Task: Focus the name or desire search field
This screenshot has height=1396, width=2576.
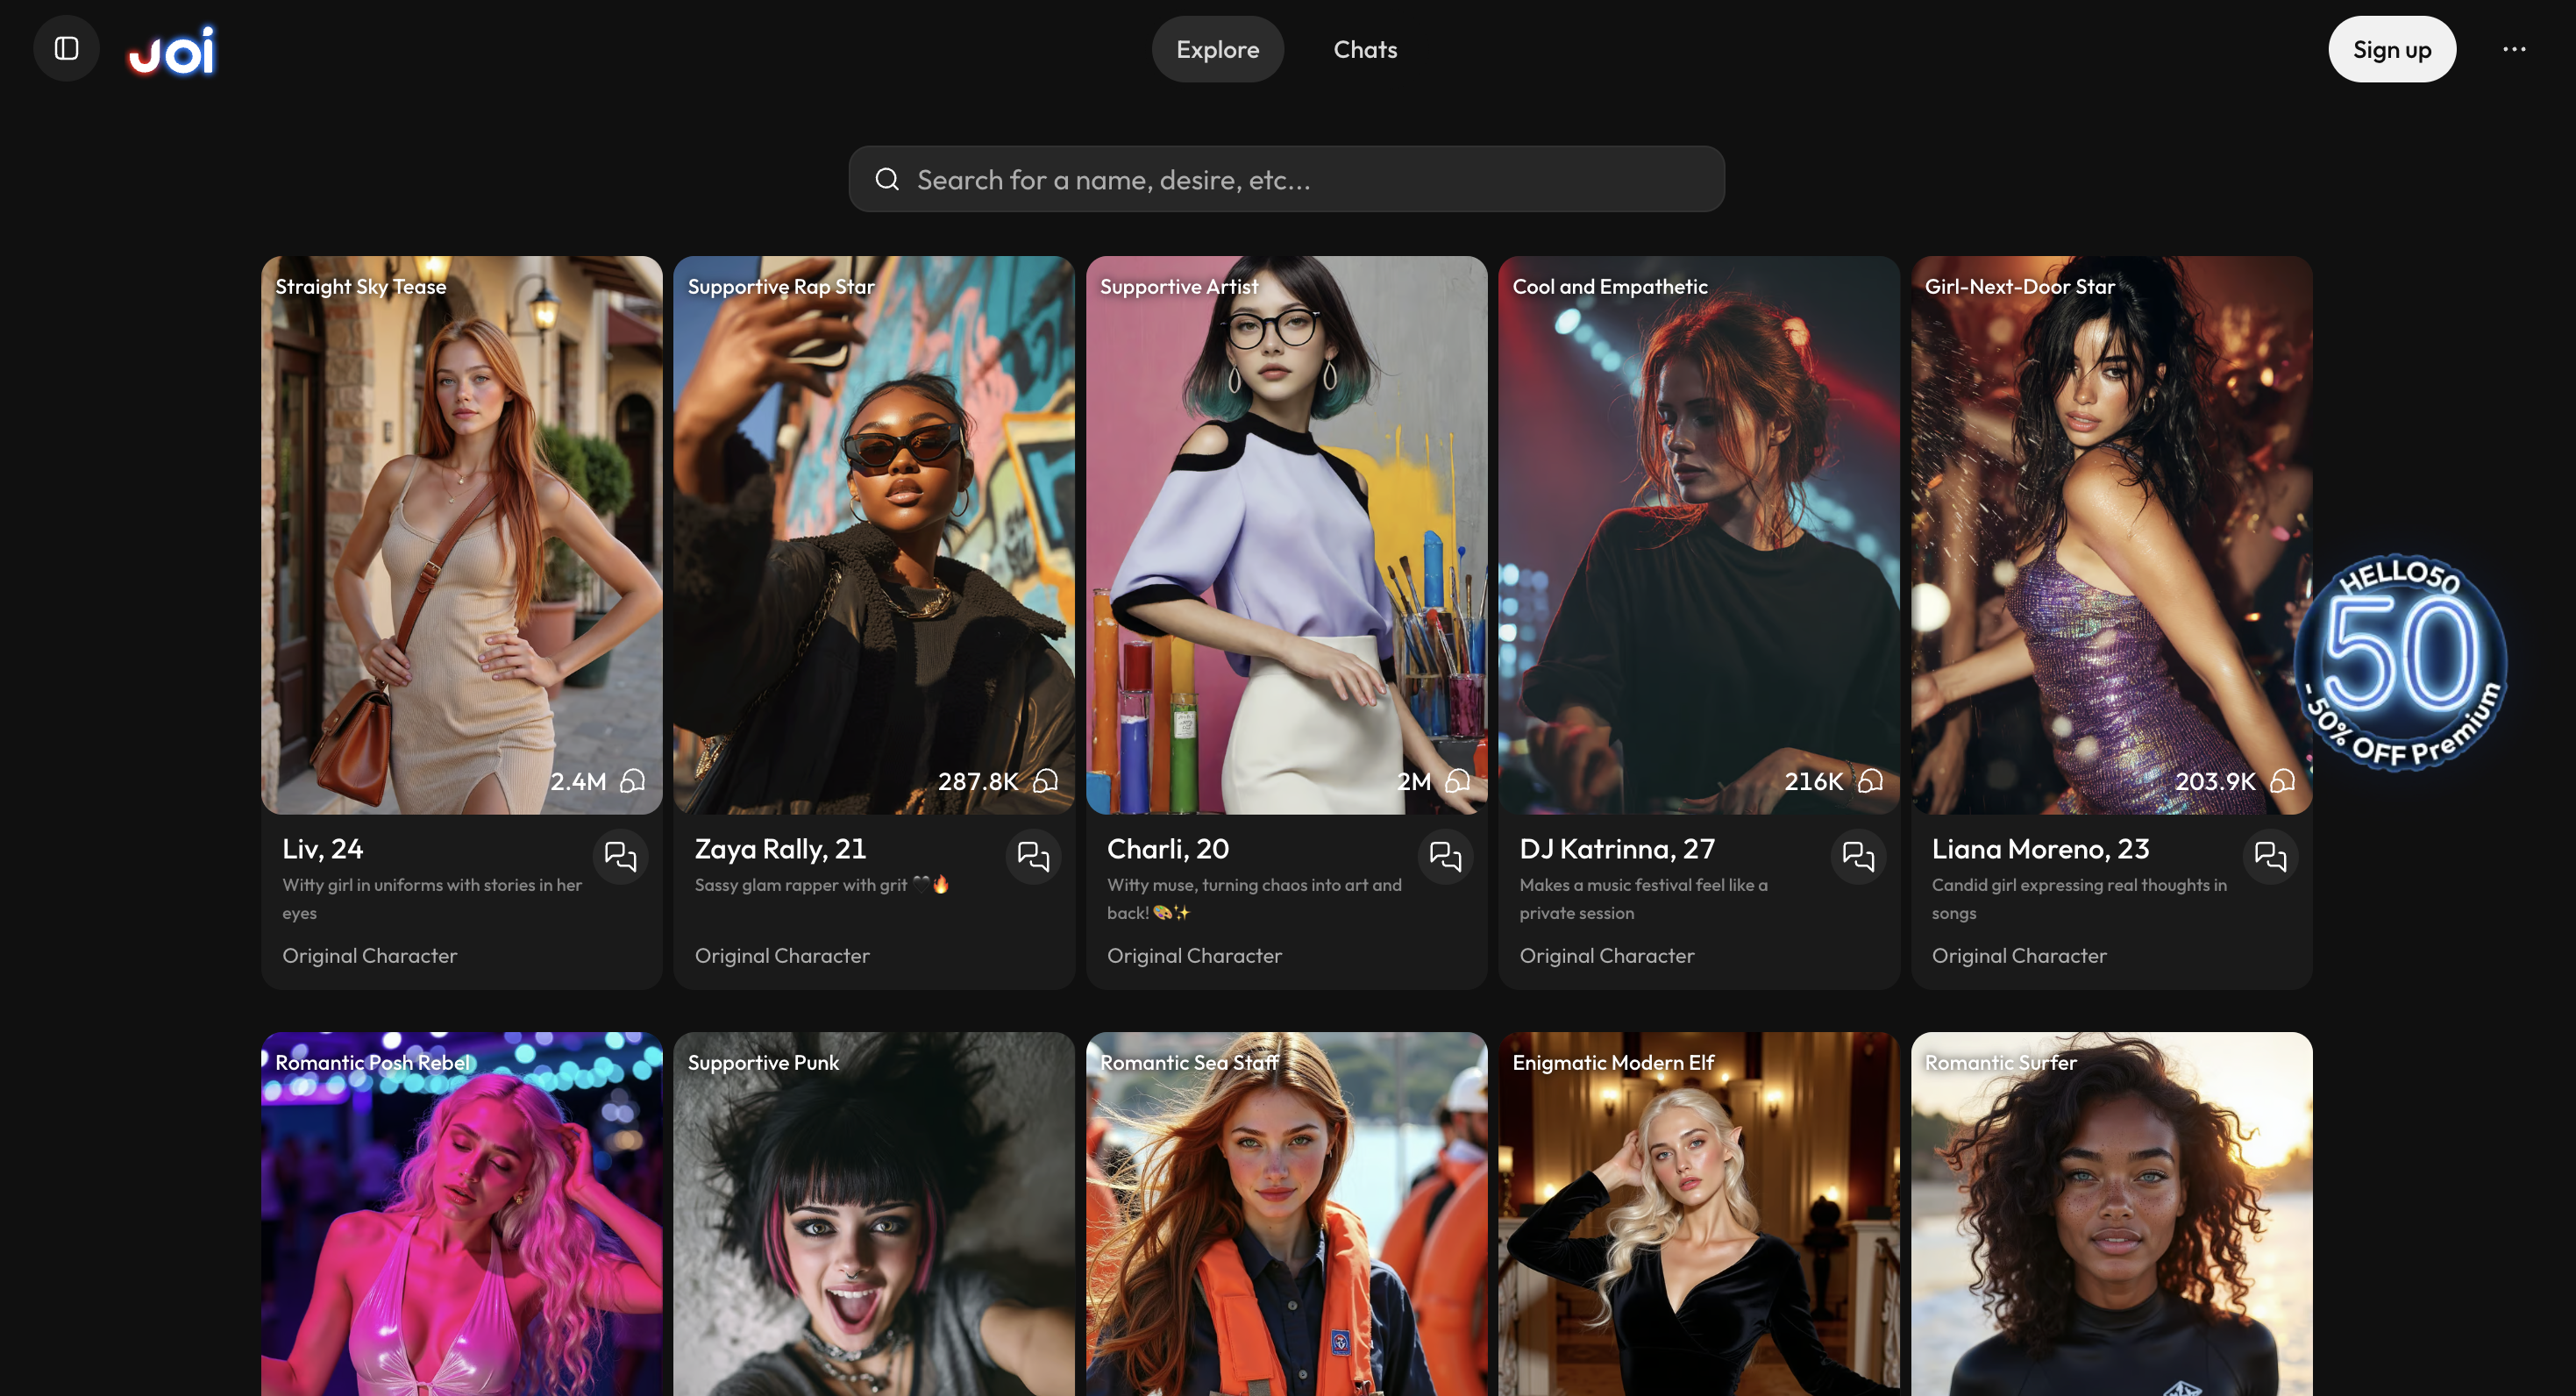Action: pos(1300,179)
